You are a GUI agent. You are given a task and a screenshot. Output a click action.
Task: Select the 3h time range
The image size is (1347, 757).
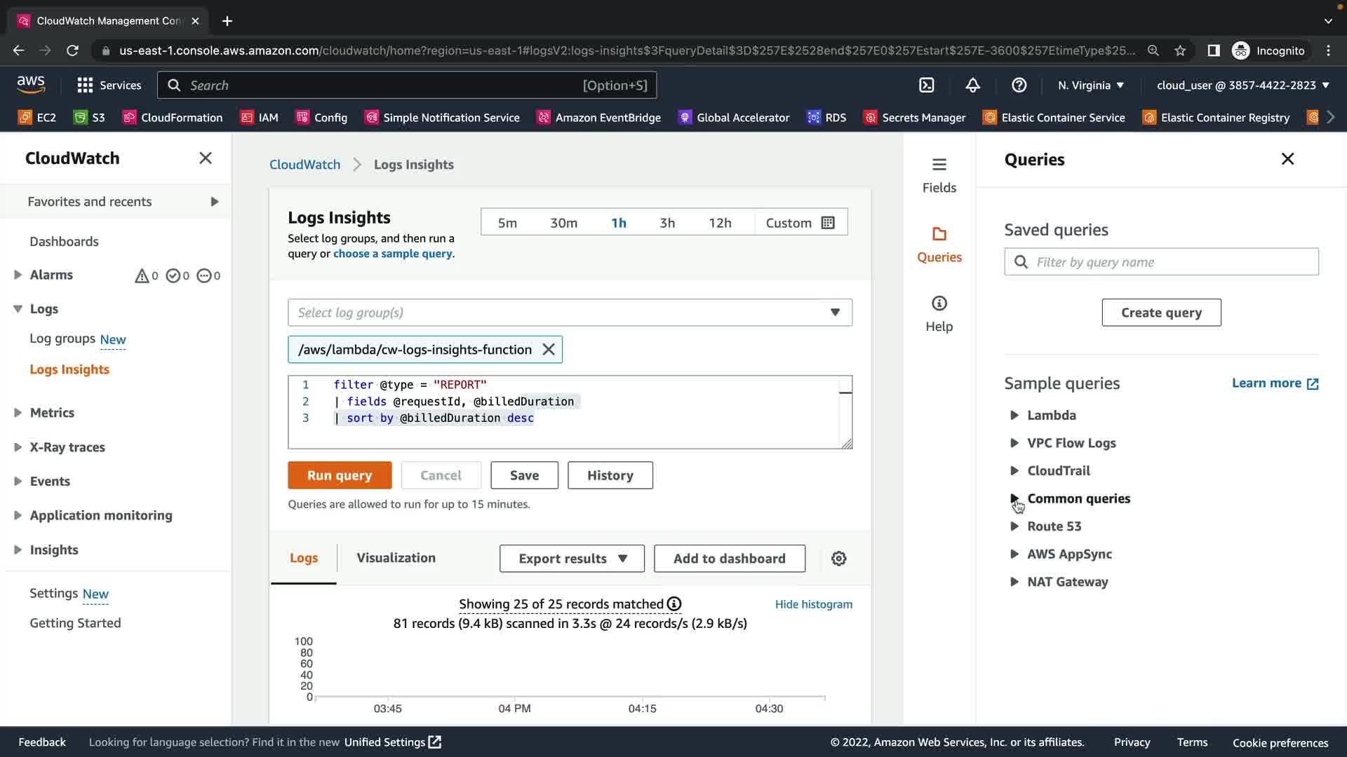coord(666,223)
